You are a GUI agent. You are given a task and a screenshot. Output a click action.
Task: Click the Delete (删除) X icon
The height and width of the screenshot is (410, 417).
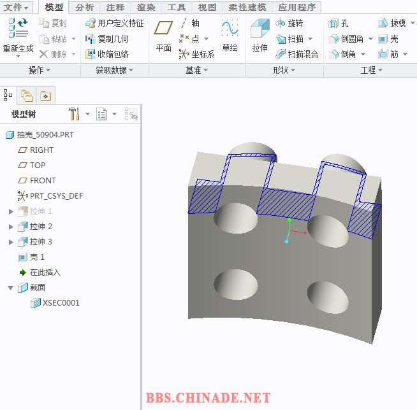coord(43,55)
